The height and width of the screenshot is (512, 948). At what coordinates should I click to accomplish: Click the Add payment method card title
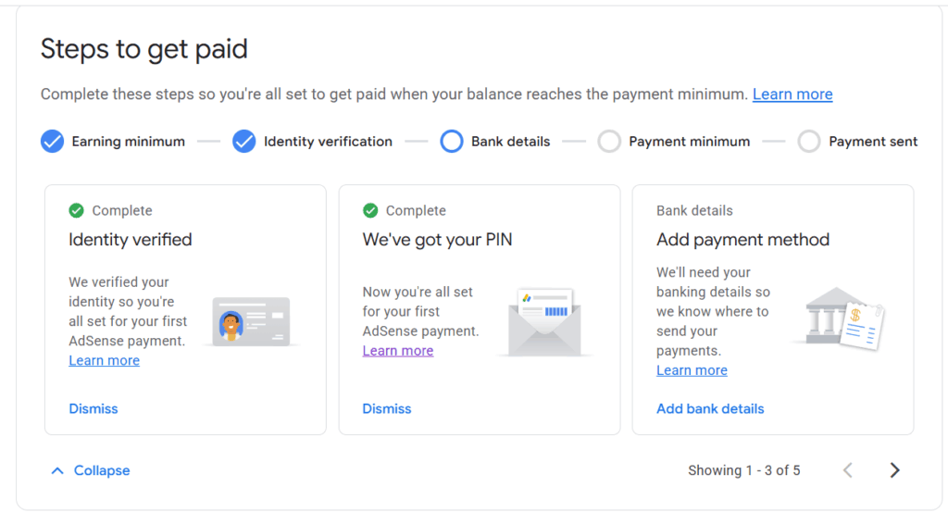click(x=742, y=240)
